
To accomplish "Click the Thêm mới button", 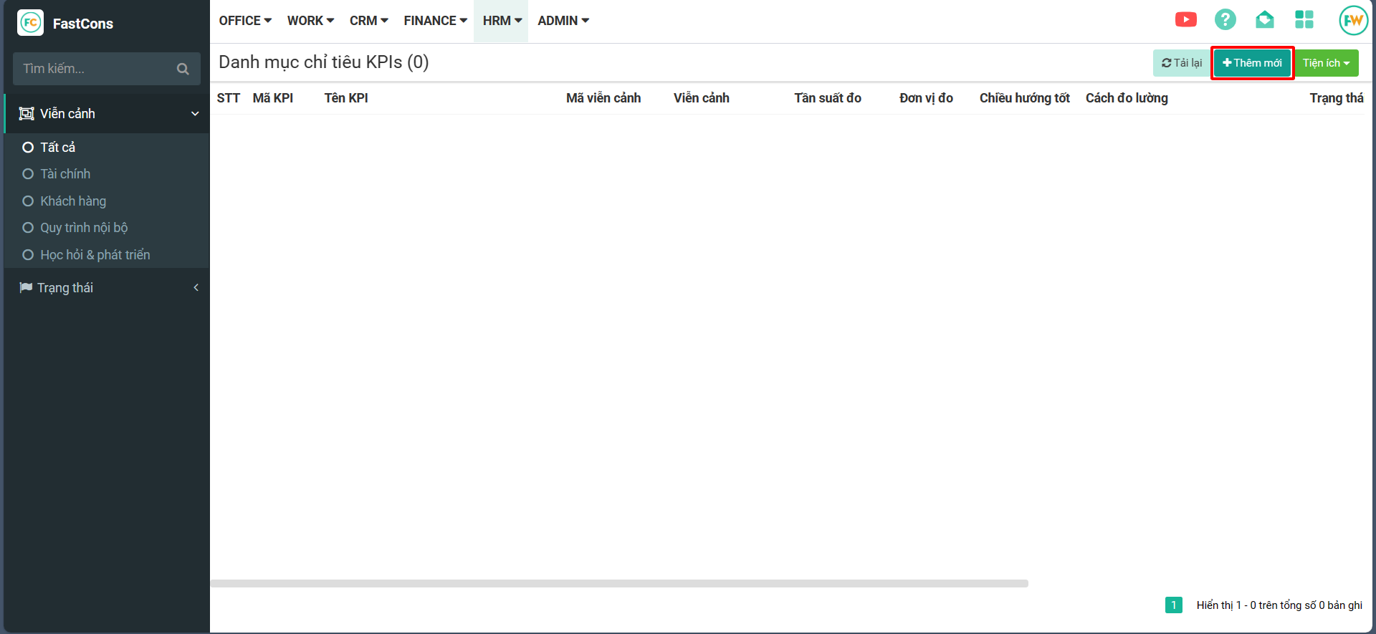I will click(x=1252, y=63).
